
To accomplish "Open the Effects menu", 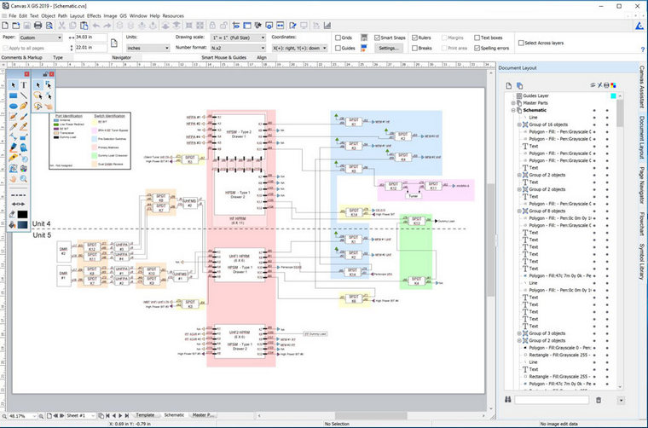I will pos(94,16).
